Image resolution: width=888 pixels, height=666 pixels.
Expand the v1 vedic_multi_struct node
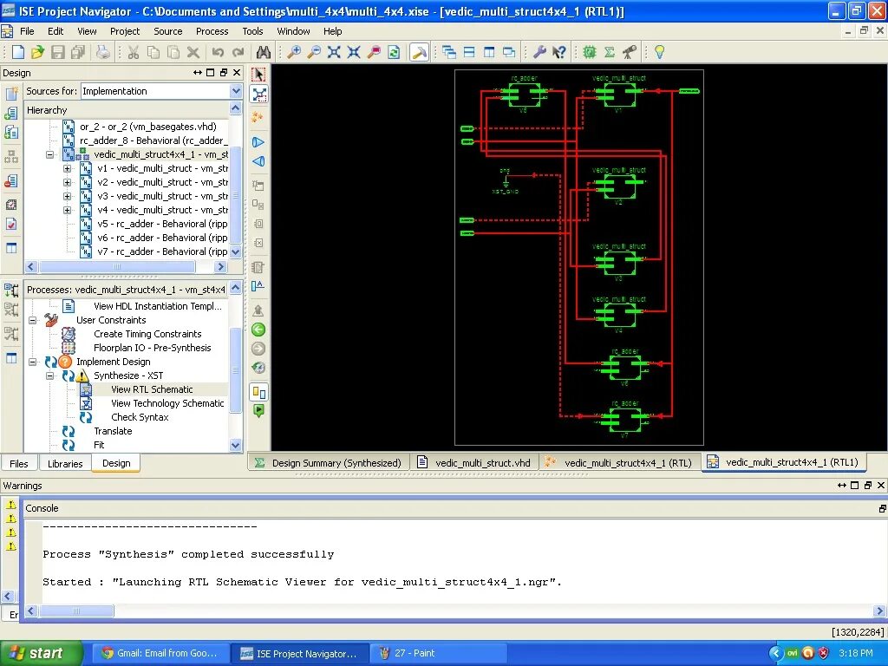point(68,168)
